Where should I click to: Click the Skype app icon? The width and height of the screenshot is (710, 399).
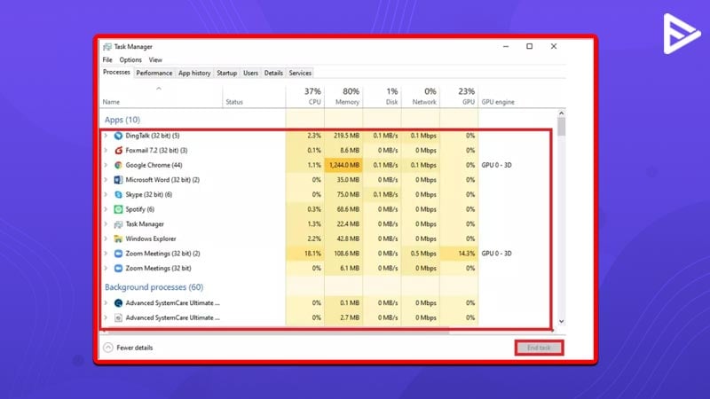click(118, 194)
